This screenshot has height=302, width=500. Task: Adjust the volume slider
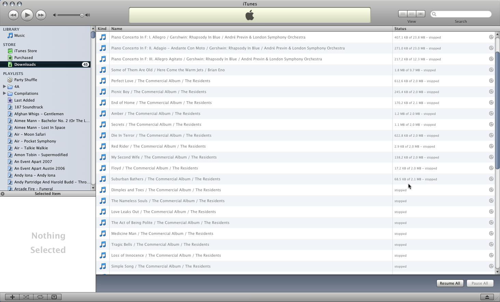click(82, 15)
